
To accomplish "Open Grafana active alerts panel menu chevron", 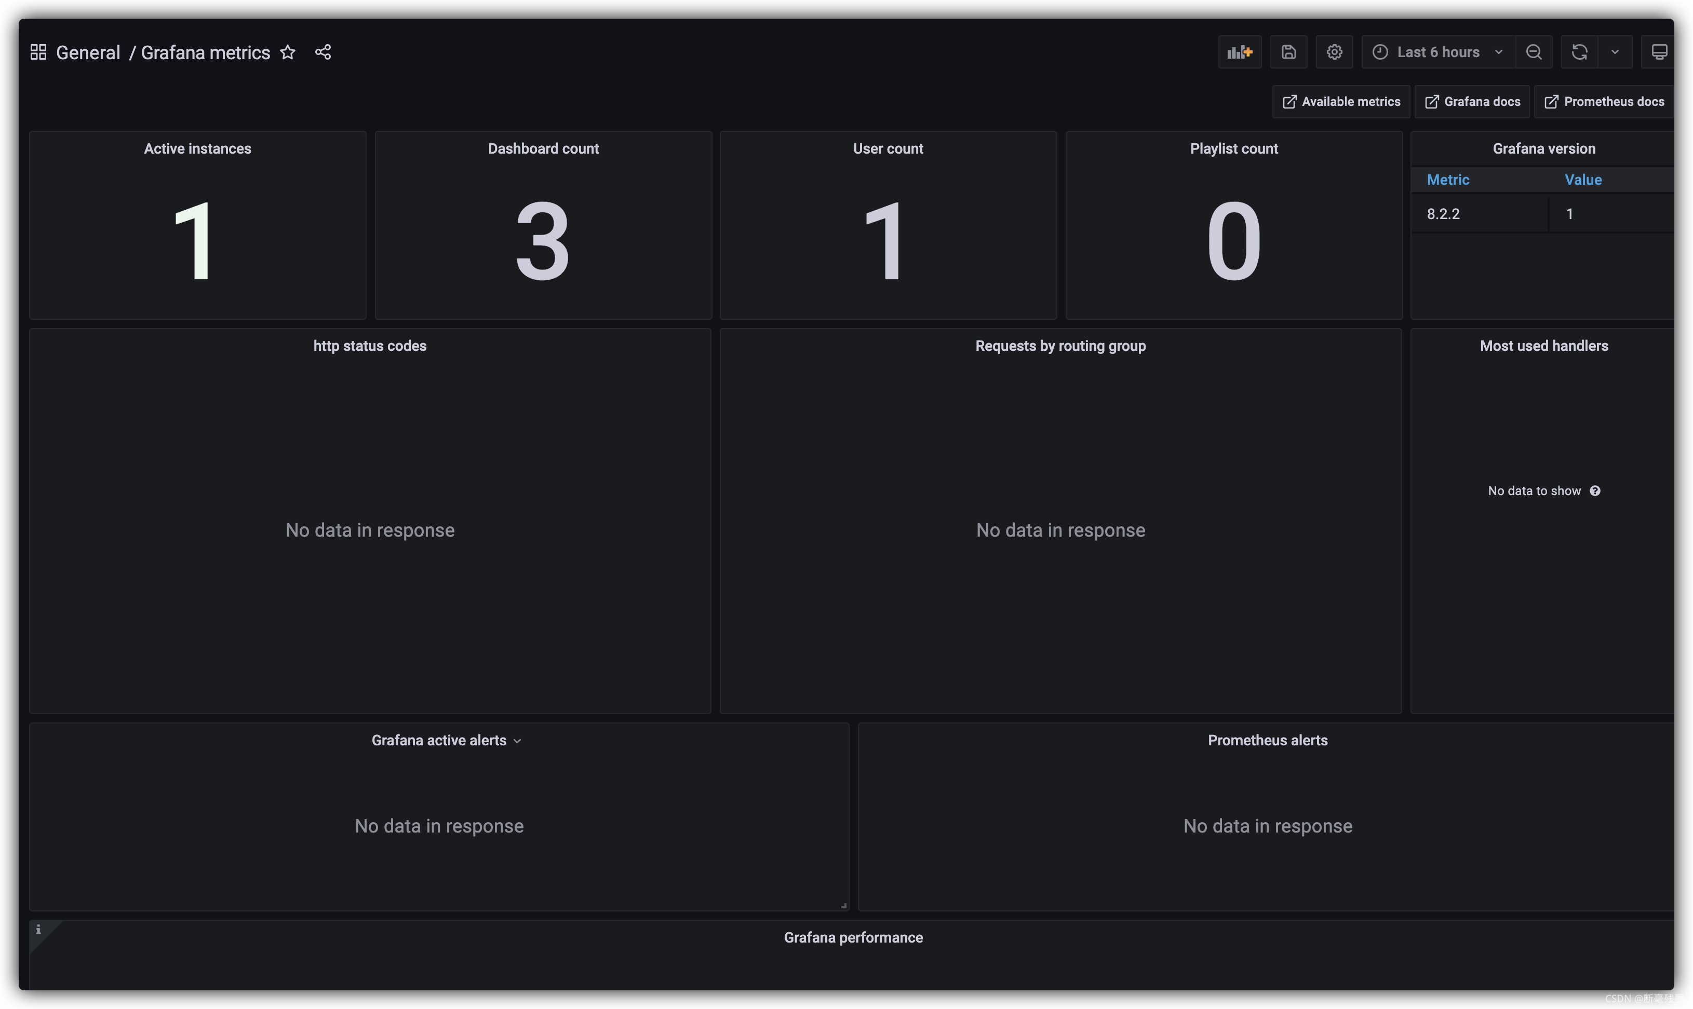I will (x=517, y=741).
